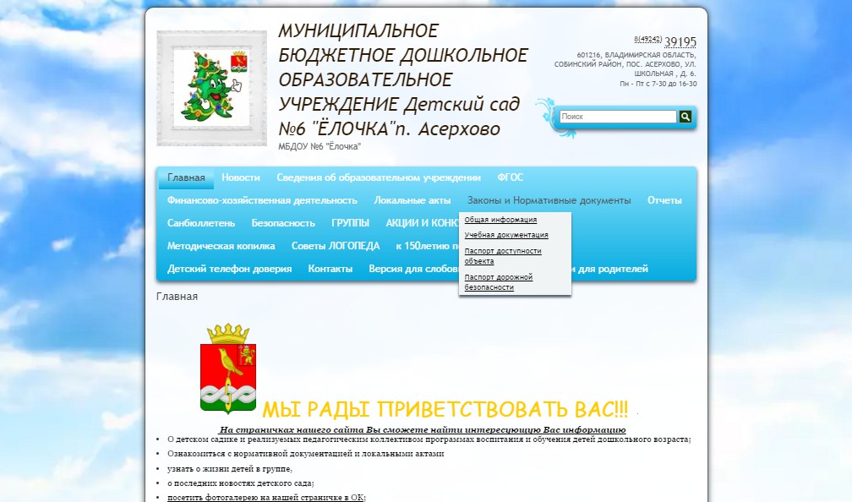Select the ФГОС menu item
The image size is (852, 502).
tap(511, 177)
